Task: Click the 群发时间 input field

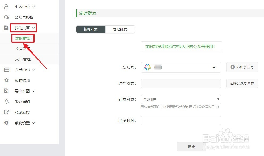Action: [x=181, y=121]
